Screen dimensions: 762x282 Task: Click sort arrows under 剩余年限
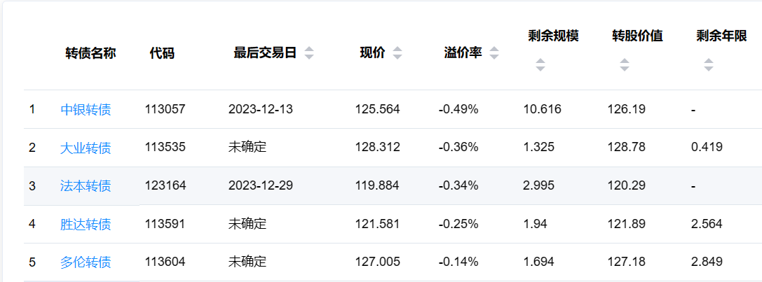click(x=709, y=65)
